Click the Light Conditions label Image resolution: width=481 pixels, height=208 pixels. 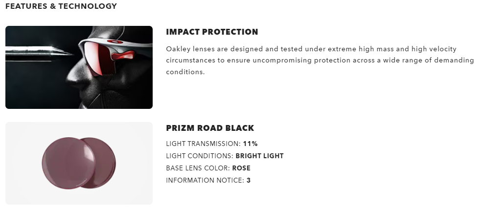point(200,156)
